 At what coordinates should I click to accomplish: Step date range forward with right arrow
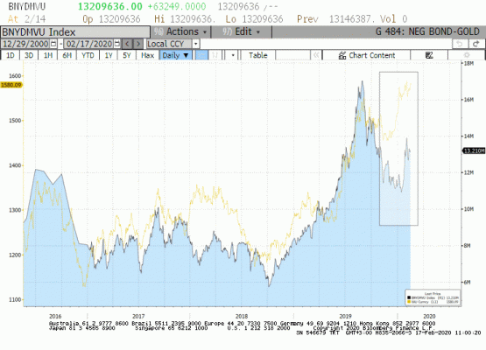point(138,44)
